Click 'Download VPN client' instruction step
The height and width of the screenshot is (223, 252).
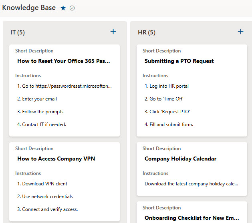pyautogui.click(x=42, y=184)
